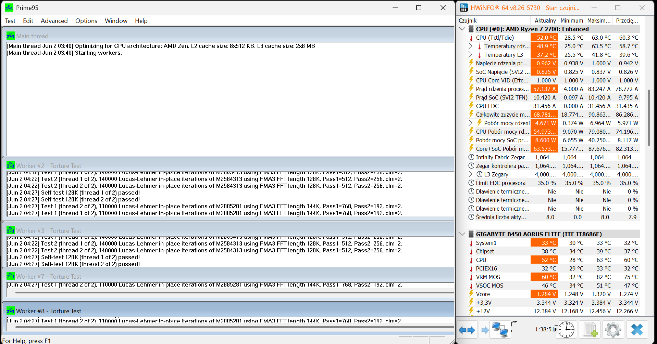Expand the L3 Zegary clock row
This screenshot has height=344, width=657.
(x=470, y=174)
